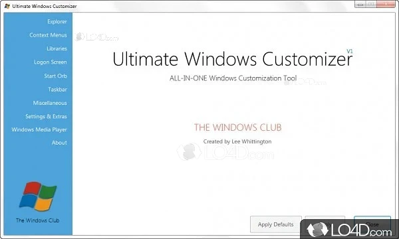This screenshot has width=399, height=239.
Task: Open the Explorer section
Action: click(x=57, y=22)
